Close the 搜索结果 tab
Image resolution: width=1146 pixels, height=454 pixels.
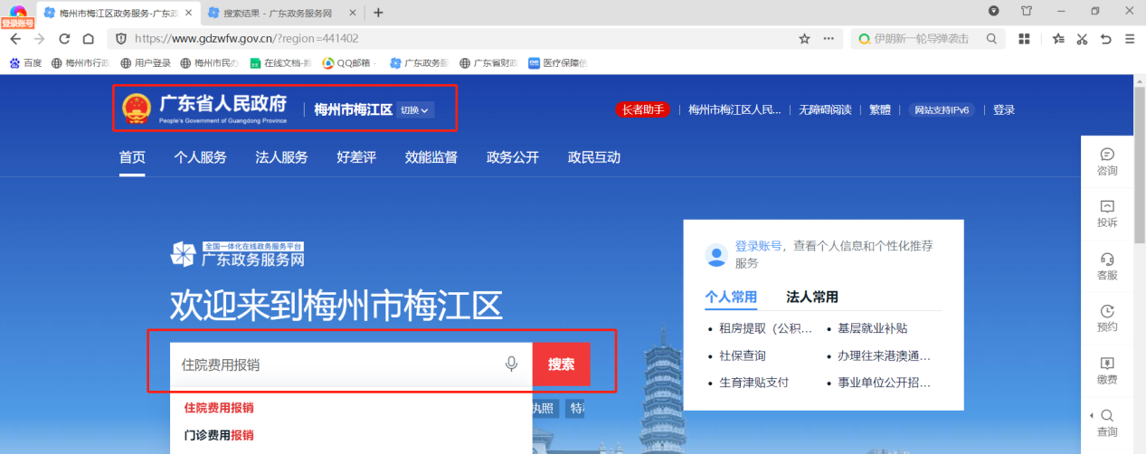tap(354, 13)
